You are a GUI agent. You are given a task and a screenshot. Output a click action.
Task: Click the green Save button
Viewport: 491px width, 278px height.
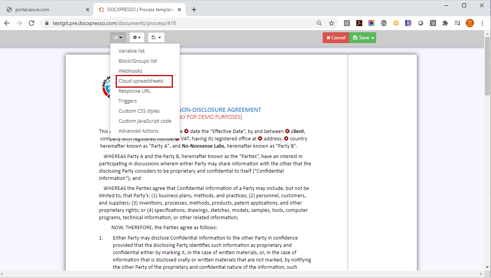pos(363,38)
